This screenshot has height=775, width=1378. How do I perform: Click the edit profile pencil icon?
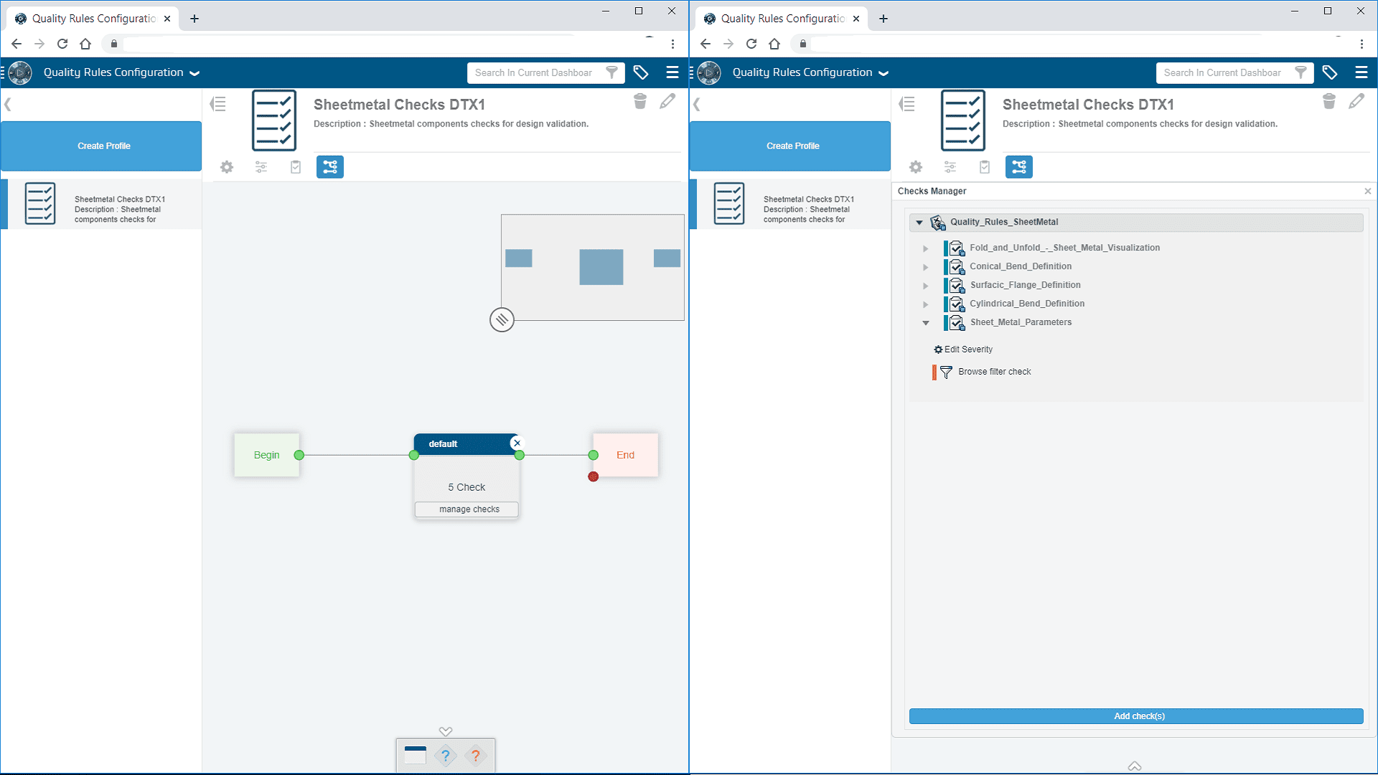tap(669, 102)
